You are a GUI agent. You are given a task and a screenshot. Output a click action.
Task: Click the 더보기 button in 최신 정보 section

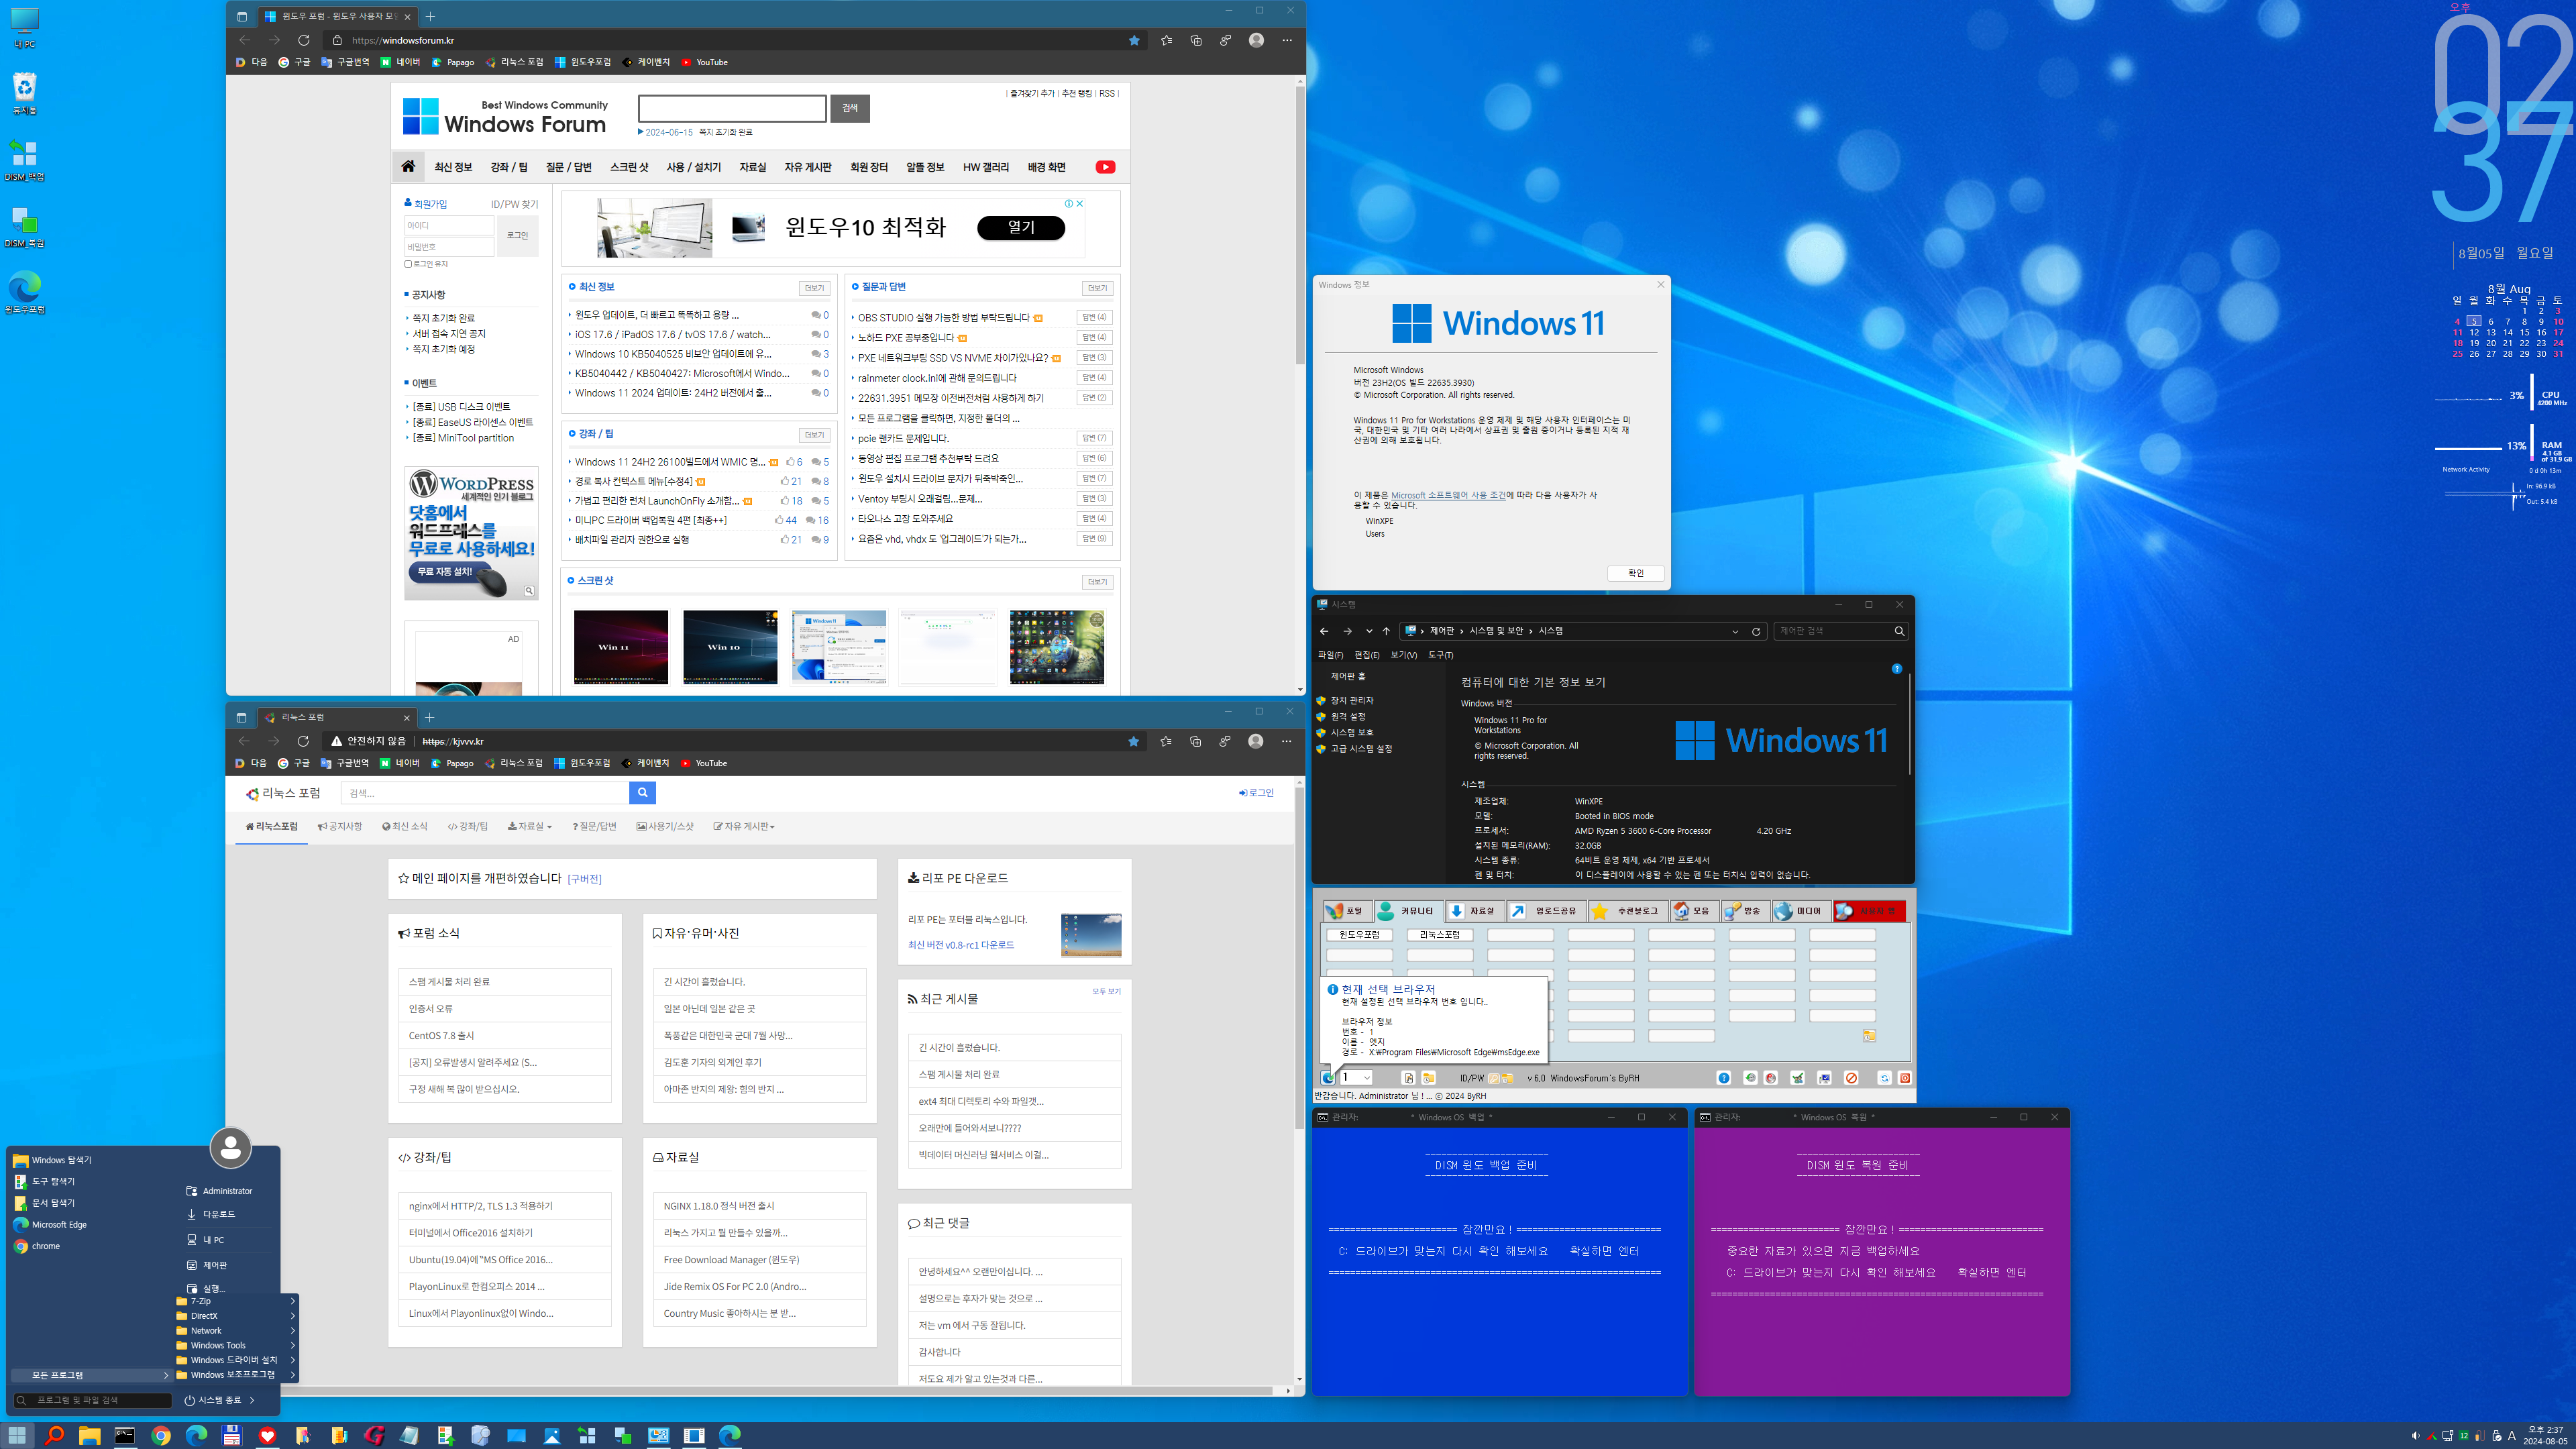click(814, 288)
